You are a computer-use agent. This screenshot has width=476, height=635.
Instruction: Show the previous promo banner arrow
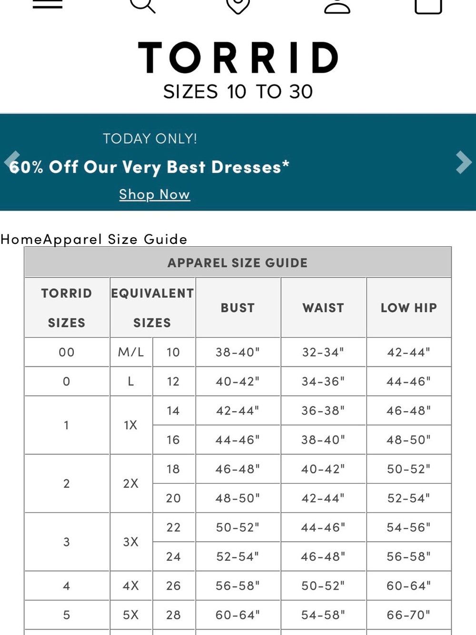pyautogui.click(x=12, y=162)
